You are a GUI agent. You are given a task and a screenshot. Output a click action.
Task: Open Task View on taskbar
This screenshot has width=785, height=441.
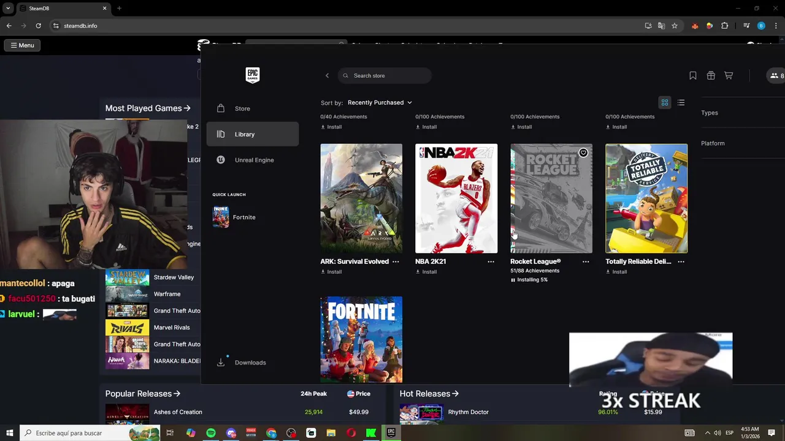[170, 433]
